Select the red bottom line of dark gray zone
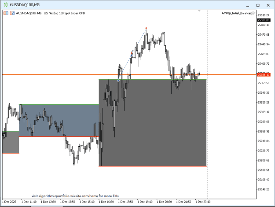 (x=153, y=166)
